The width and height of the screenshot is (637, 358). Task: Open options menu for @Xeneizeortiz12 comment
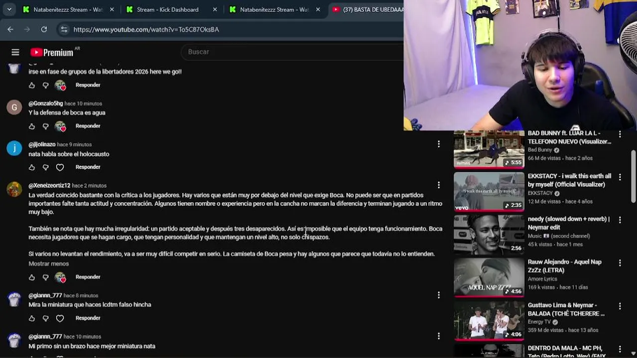[x=438, y=185]
